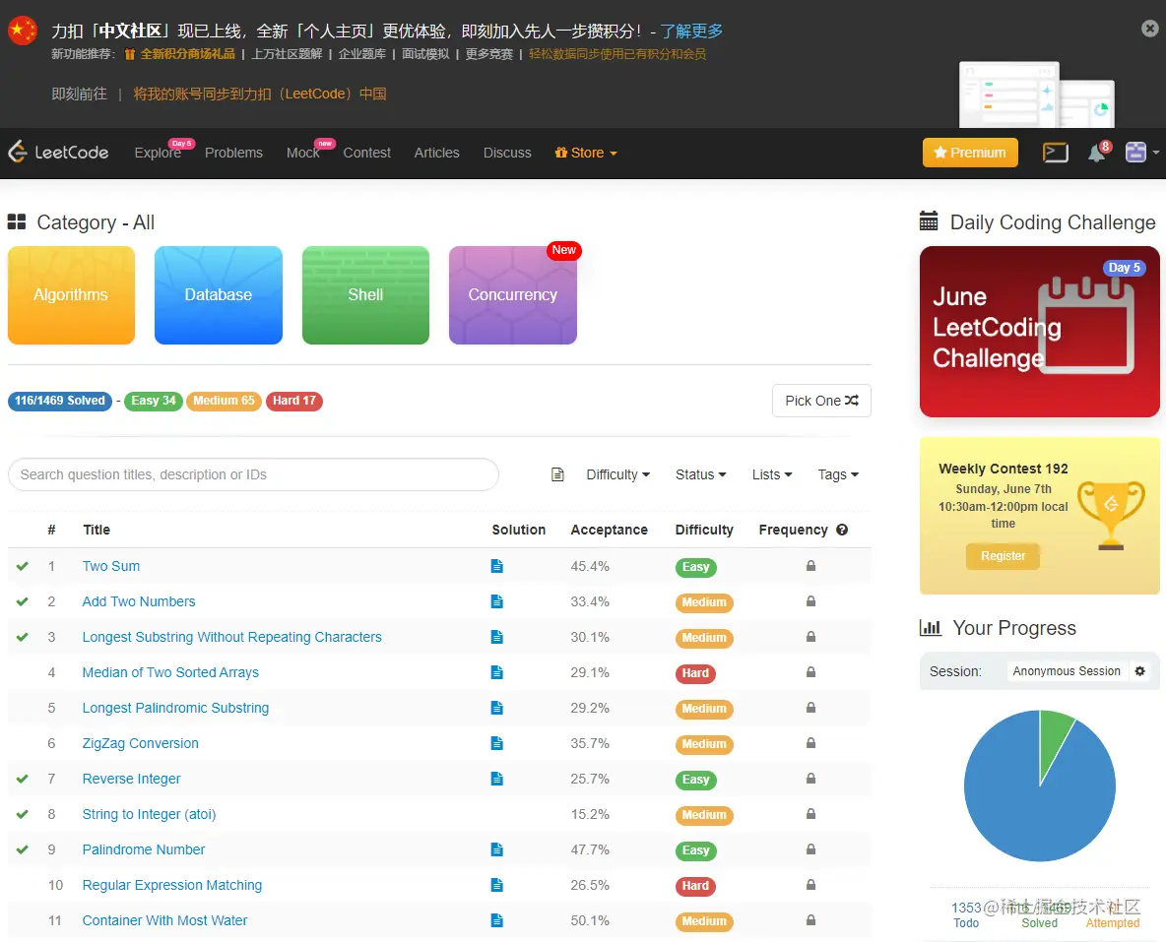
Task: Expand the Lists filter dropdown
Action: [x=772, y=474]
